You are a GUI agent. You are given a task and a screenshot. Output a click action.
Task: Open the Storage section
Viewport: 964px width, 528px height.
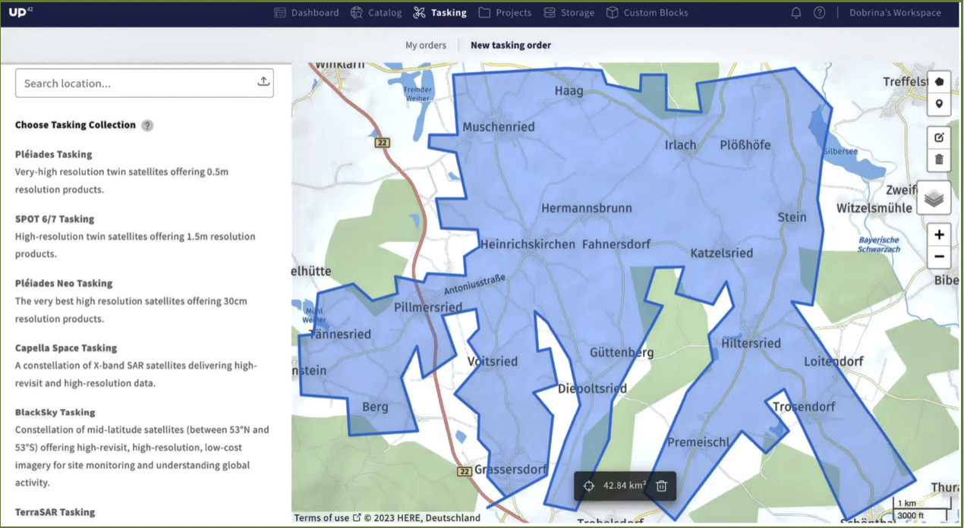point(569,13)
